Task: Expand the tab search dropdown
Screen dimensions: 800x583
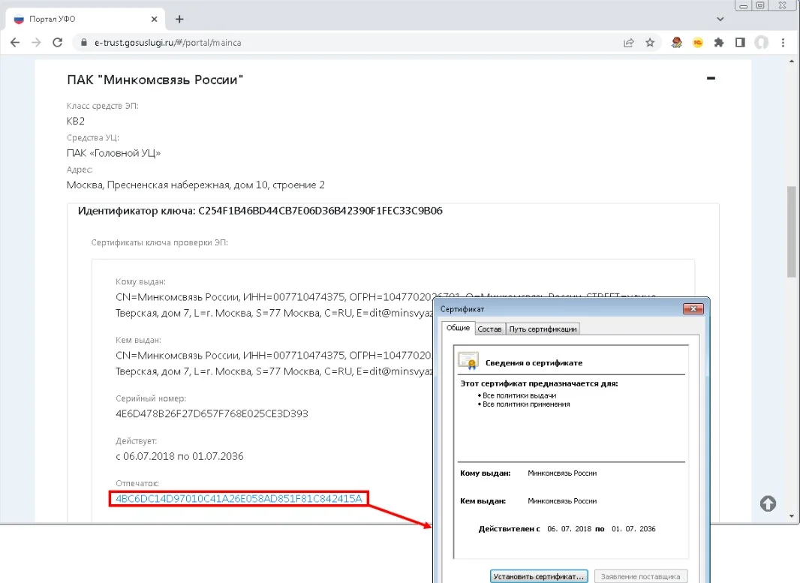Action: tap(720, 19)
